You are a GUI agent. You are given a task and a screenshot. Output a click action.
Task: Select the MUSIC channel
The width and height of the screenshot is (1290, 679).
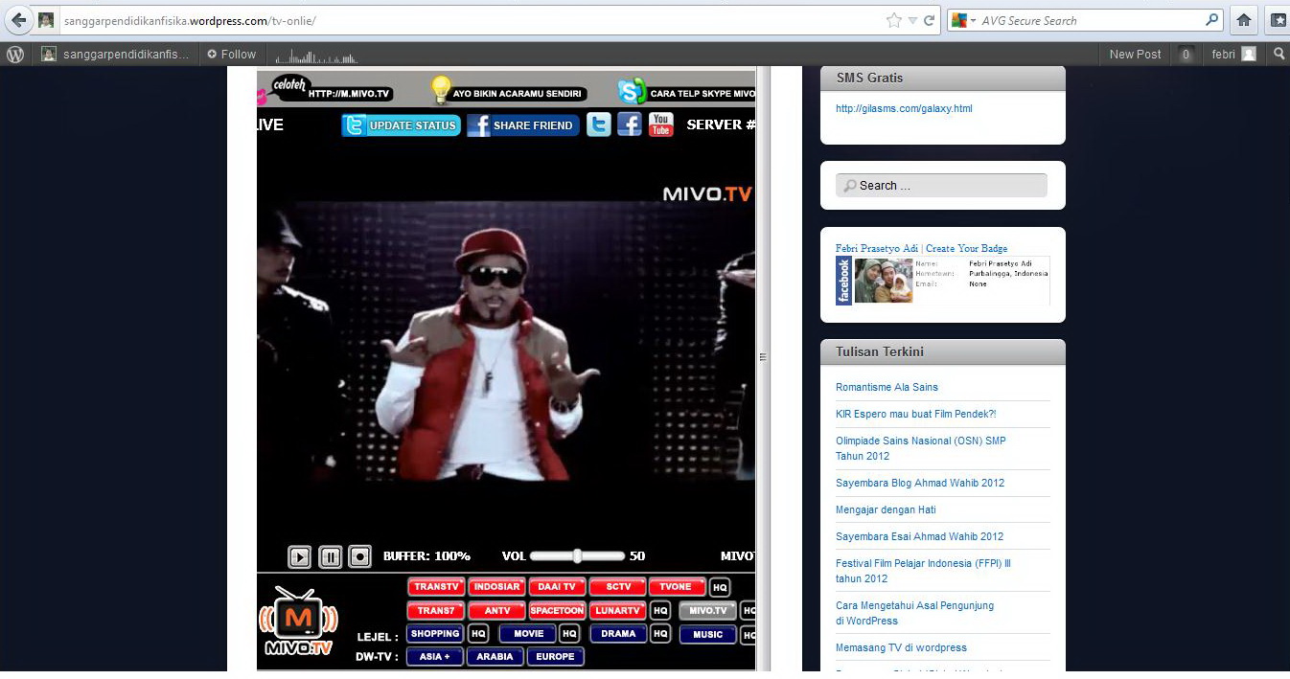pyautogui.click(x=707, y=634)
